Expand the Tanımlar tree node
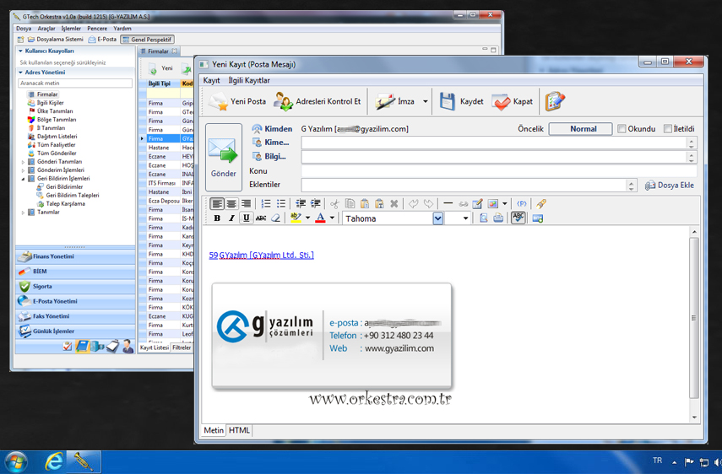The height and width of the screenshot is (474, 722). 23,213
